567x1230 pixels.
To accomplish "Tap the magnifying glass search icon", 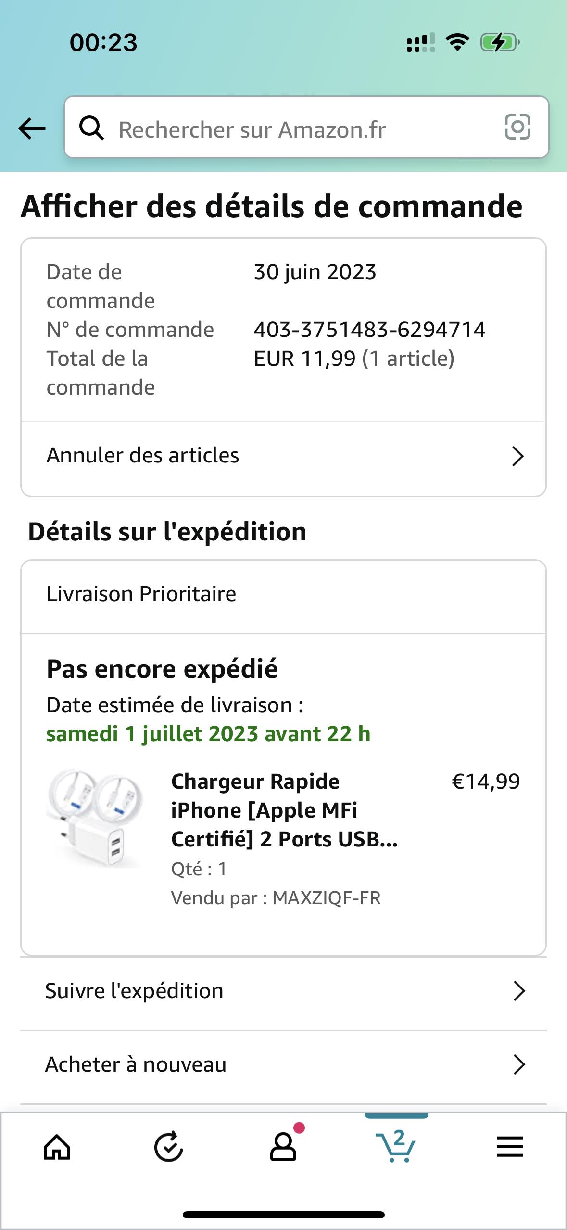I will (x=91, y=128).
